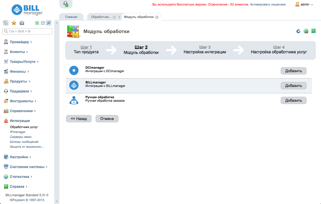Click the BILLmanager logo
Screen dimensions: 321x204
pos(27,10)
